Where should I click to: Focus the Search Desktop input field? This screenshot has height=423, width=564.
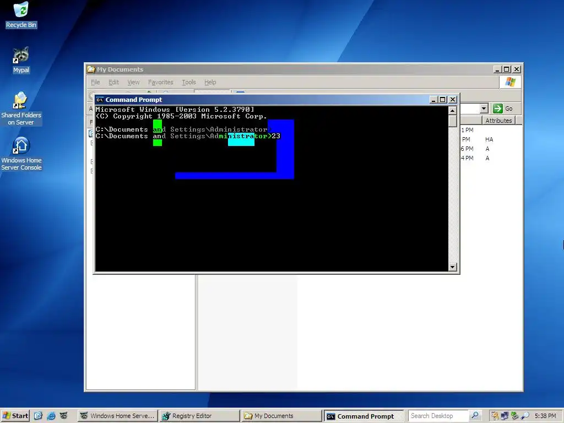point(438,416)
